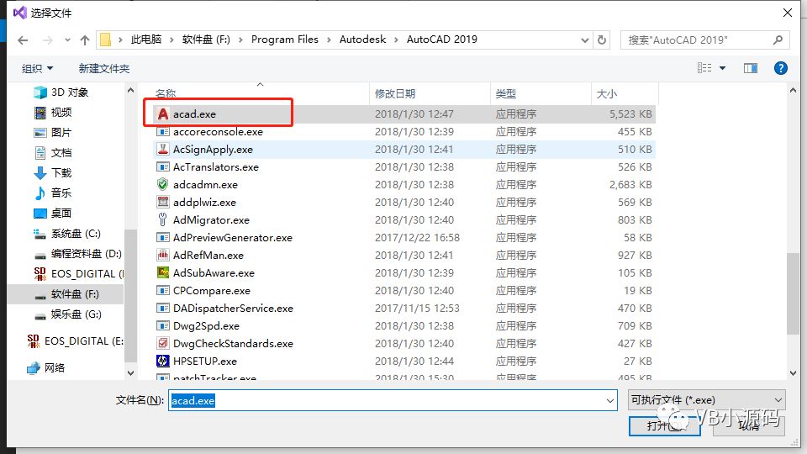The width and height of the screenshot is (807, 454).
Task: Open the 可执行文件 (*.exe) filter dropdown
Action: (707, 400)
